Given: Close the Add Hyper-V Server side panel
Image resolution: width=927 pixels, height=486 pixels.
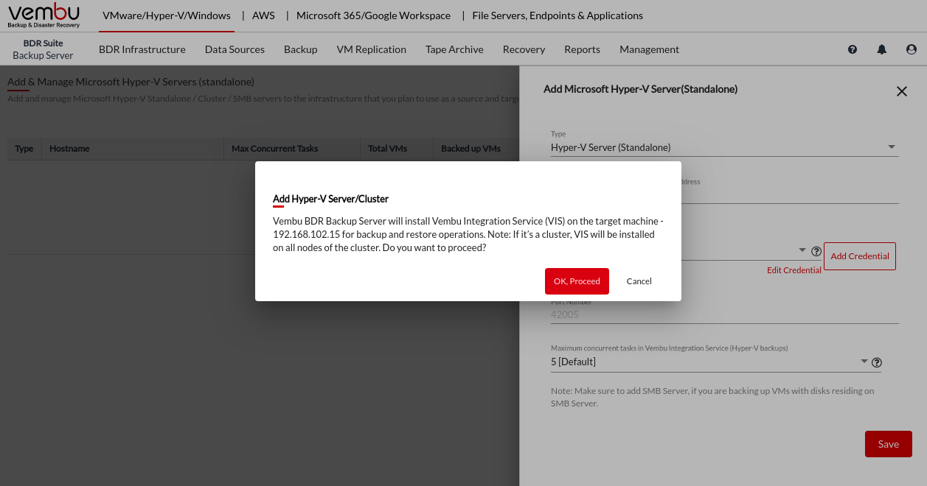Looking at the screenshot, I should tap(901, 91).
